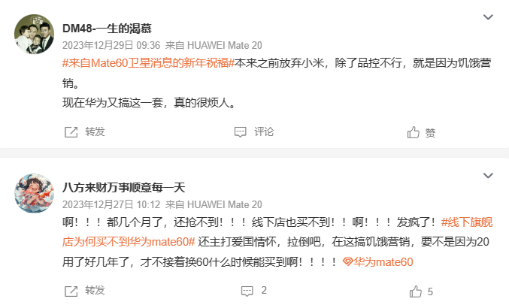This screenshot has height=305, width=509.
Task: Click the repost icon on DM48's post
Action: 71,132
